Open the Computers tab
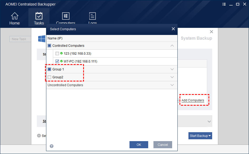The height and width of the screenshot is (154, 249). (x=66, y=18)
